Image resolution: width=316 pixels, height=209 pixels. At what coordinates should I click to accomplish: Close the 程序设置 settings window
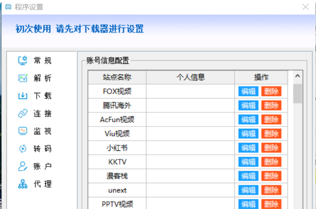tap(306, 7)
